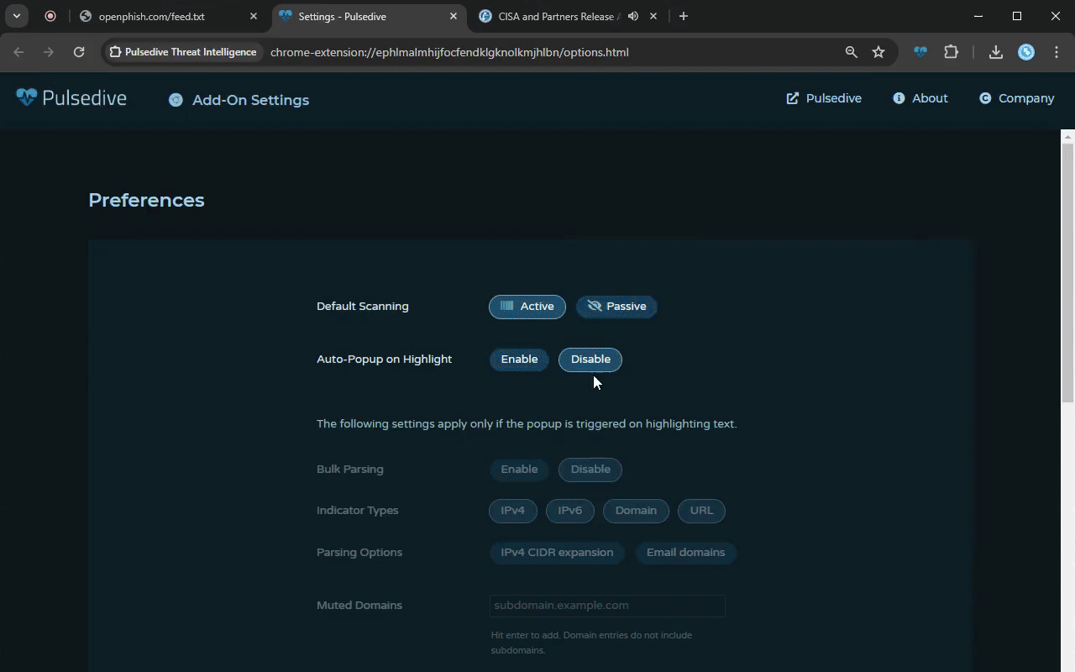Screen dimensions: 1075x672
Task: Click the Pulsedive Threat Intelligence extension chip
Action: tap(183, 52)
